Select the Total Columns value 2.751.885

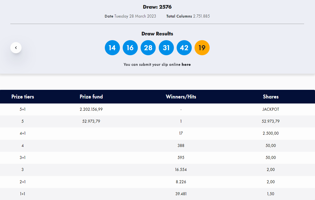tap(201, 16)
